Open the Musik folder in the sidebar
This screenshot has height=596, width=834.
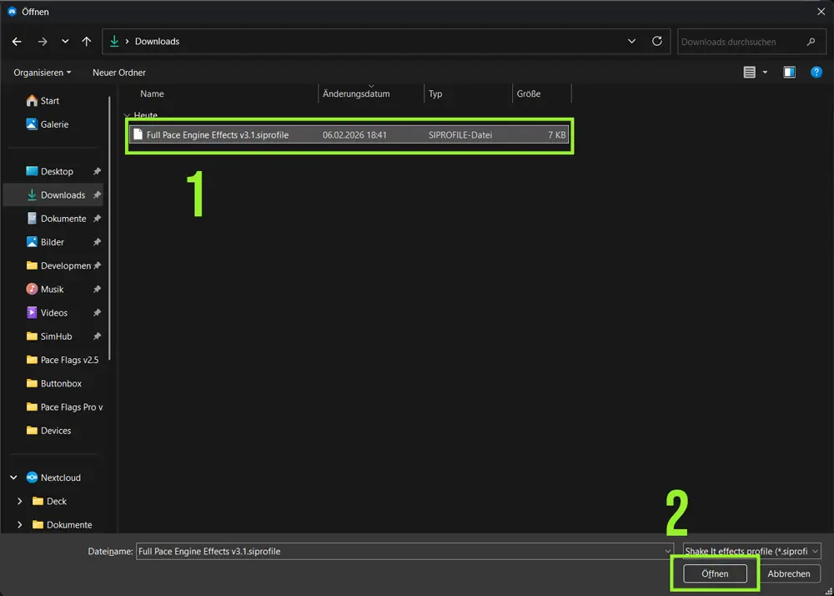pos(53,289)
